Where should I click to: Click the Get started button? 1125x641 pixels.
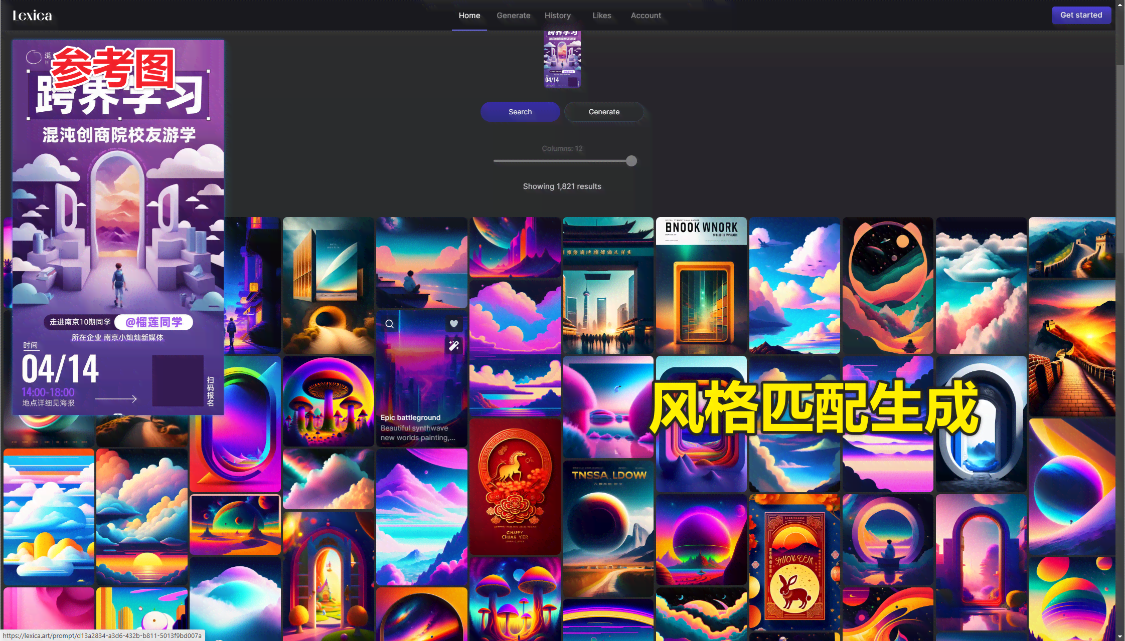pos(1081,15)
